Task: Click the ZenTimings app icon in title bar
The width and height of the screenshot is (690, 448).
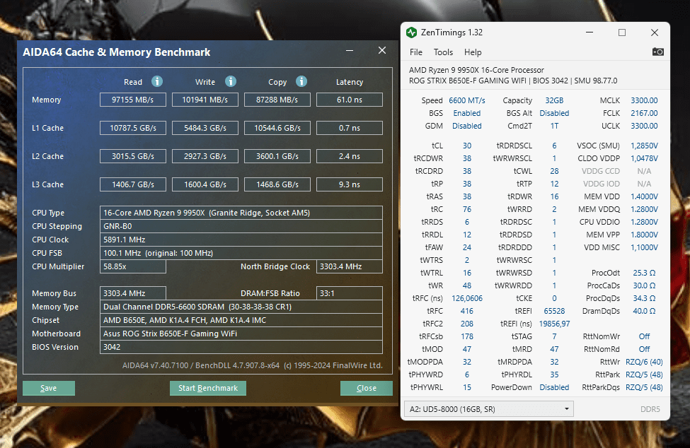Action: click(411, 33)
